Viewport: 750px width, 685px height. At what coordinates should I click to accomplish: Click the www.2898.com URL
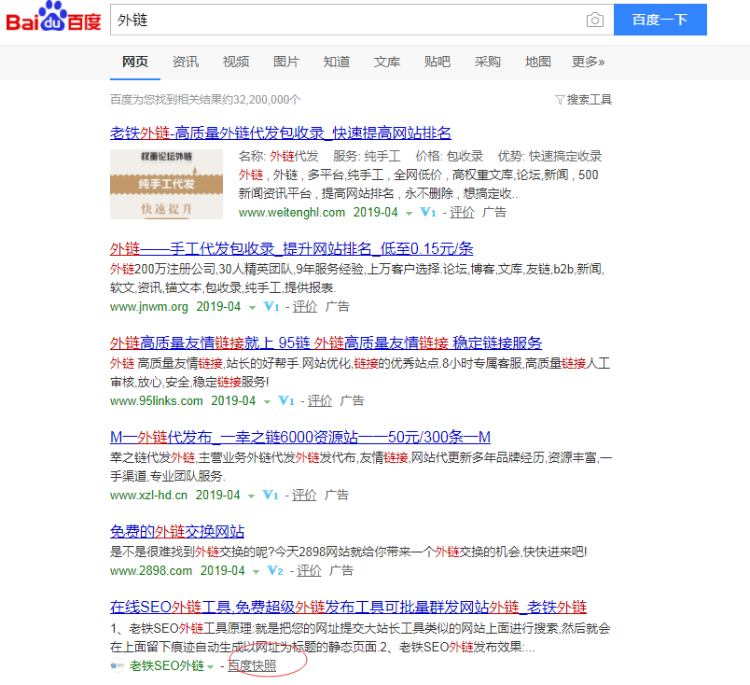(151, 570)
